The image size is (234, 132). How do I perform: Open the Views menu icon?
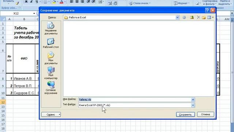point(209,18)
